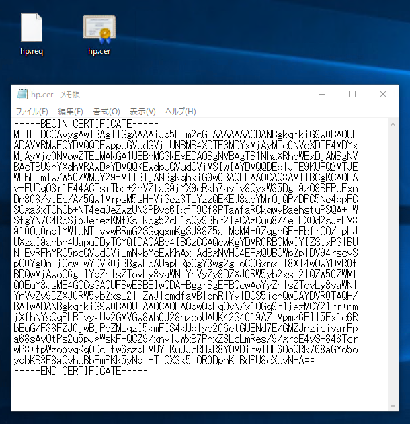Image resolution: width=410 pixels, height=424 pixels.
Task: Maximize the hp.cer Notepad window
Action: pos(352,94)
